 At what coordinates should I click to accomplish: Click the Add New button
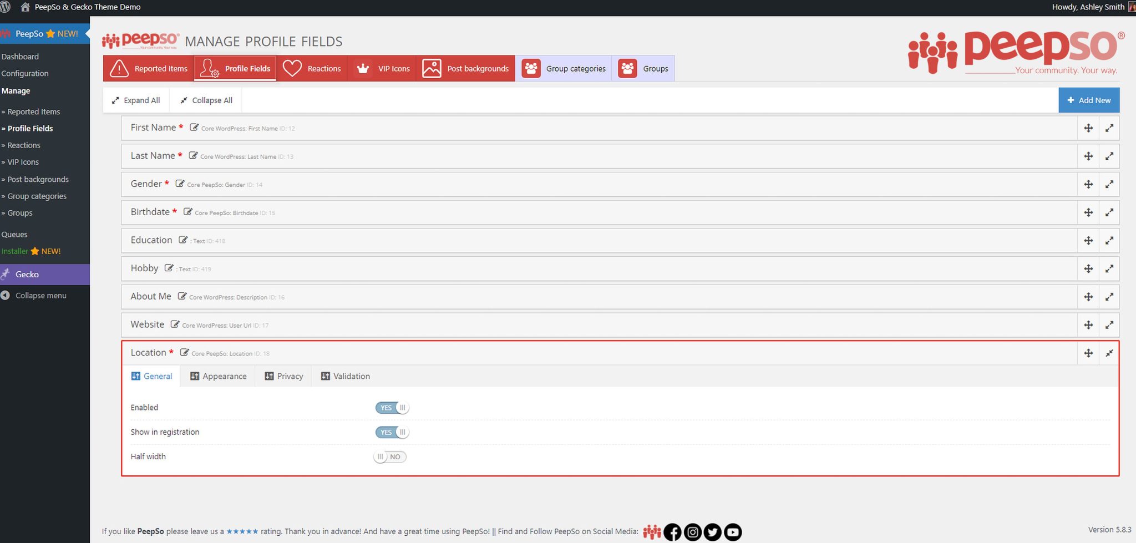(x=1089, y=100)
